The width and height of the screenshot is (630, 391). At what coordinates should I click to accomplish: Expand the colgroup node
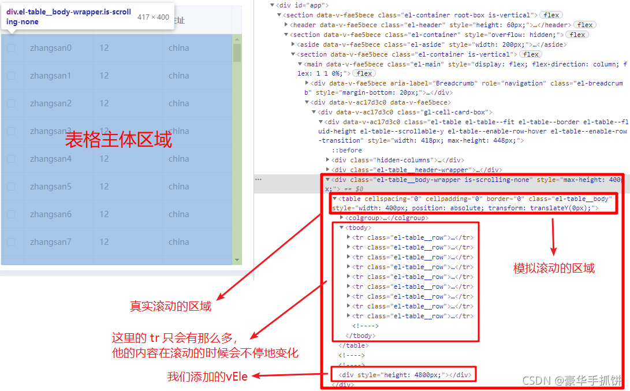341,218
